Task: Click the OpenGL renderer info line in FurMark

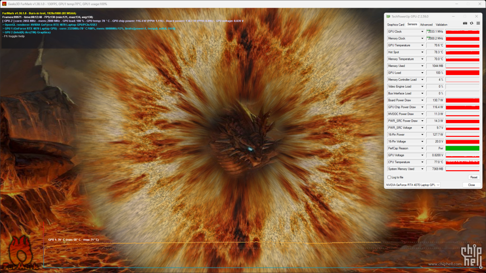Action: [x=49, y=25]
